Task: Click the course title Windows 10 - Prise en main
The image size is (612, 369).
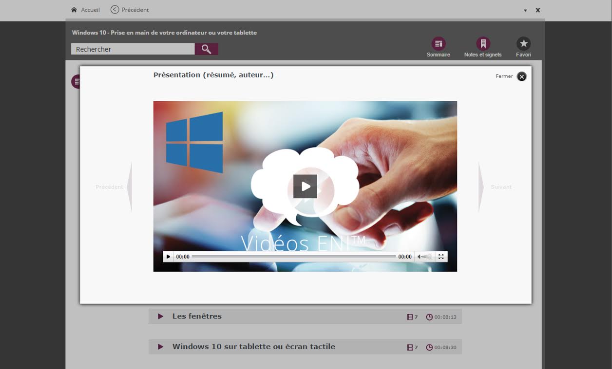Action: [x=164, y=33]
